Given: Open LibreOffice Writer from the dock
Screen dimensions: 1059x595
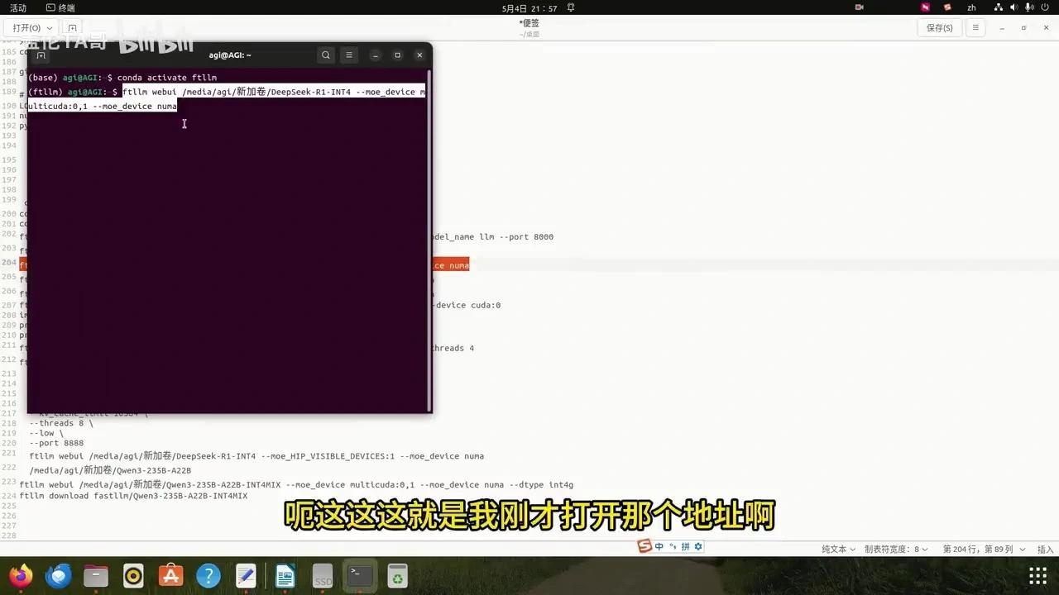Looking at the screenshot, I should 285,574.
